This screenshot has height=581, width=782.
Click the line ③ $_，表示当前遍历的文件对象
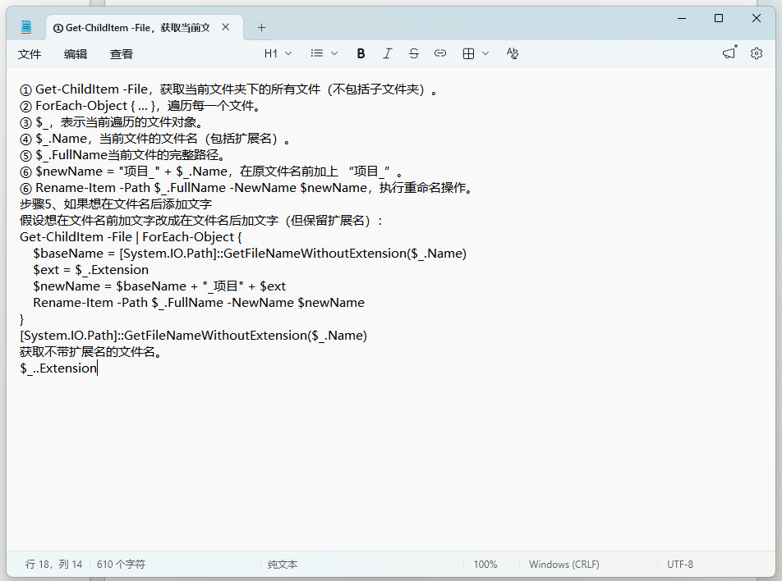point(111,122)
